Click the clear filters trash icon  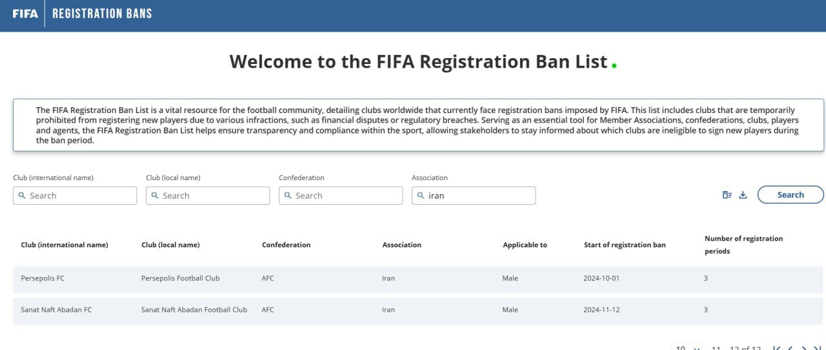click(x=727, y=195)
